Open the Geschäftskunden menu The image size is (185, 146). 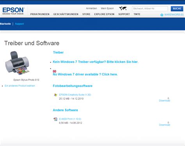(x=66, y=14)
